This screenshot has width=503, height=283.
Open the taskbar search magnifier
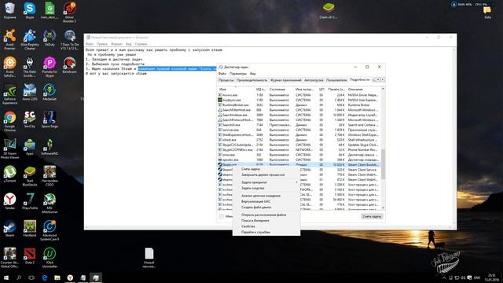coord(19,277)
